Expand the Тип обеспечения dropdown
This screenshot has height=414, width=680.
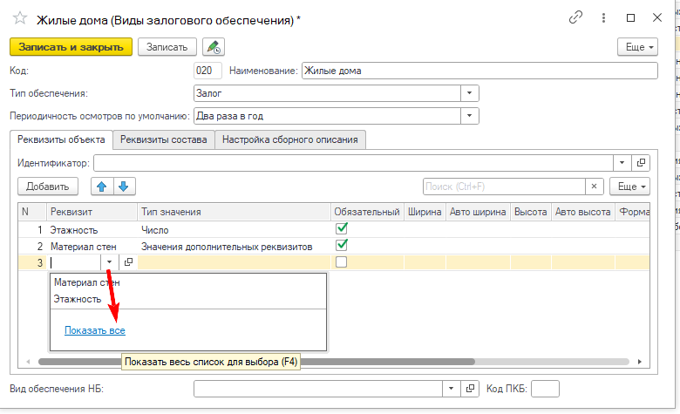coord(469,93)
